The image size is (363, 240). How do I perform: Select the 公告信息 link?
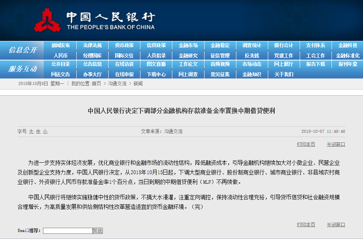pyautogui.click(x=92, y=64)
